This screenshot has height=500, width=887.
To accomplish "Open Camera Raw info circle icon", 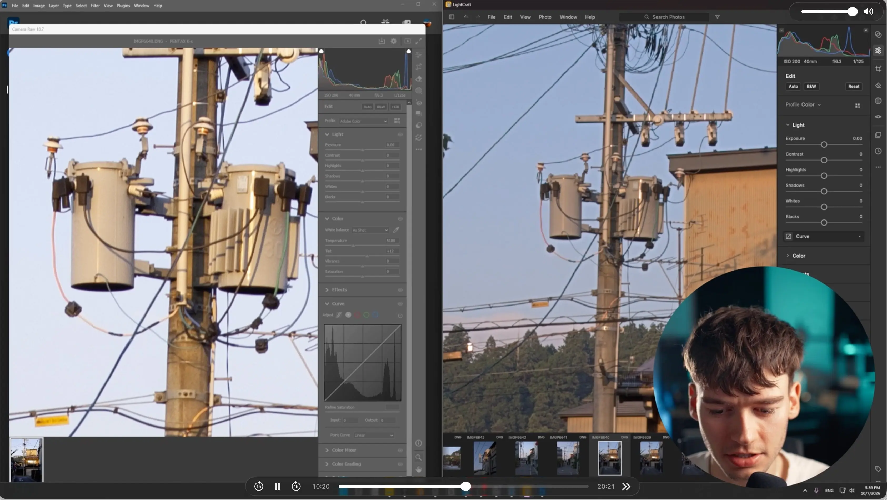I will click(418, 443).
